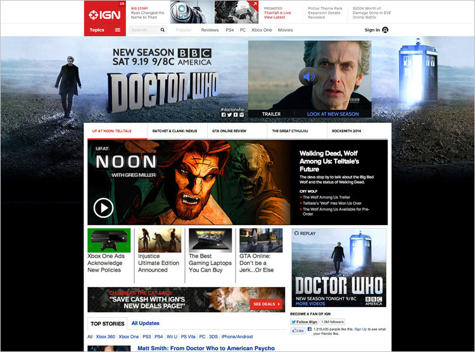The height and width of the screenshot is (352, 475).
Task: Click More Videos on Doctor Who ad
Action: tap(310, 304)
